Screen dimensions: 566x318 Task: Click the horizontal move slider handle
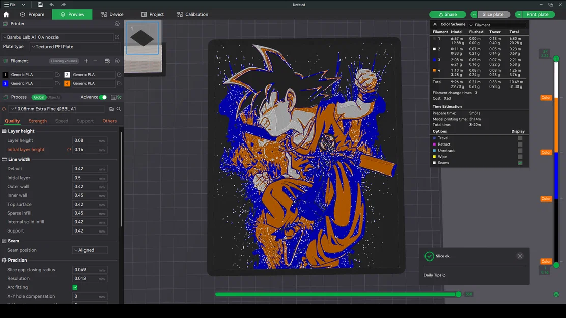pyautogui.click(x=458, y=294)
